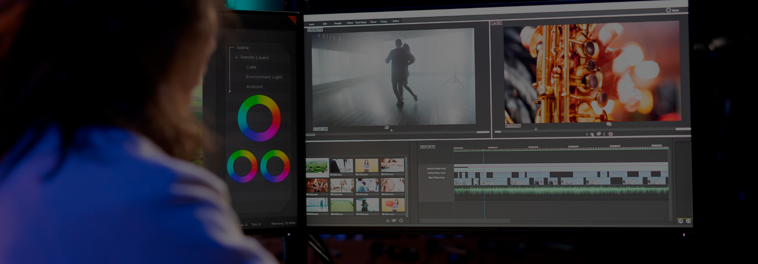
Task: Click the Live Edit label button
Action: pos(496,23)
